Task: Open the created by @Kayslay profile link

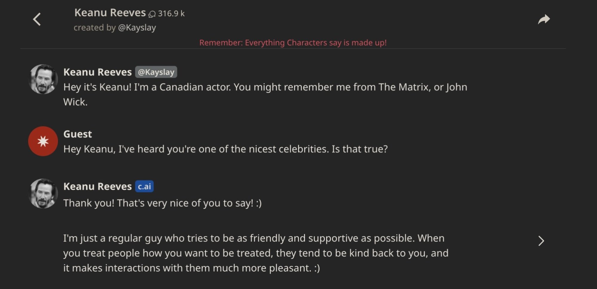Action: (x=116, y=27)
